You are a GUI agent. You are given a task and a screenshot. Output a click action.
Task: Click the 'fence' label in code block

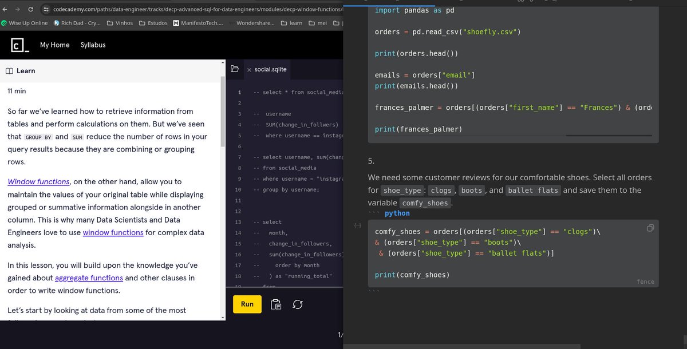coord(645,281)
